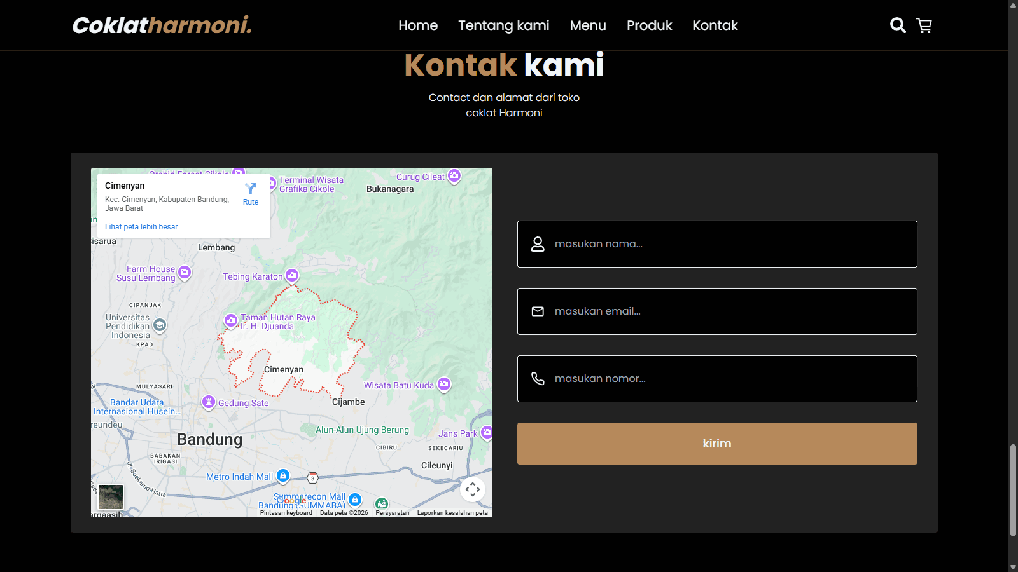Open the search icon
The image size is (1018, 572).
click(x=898, y=25)
